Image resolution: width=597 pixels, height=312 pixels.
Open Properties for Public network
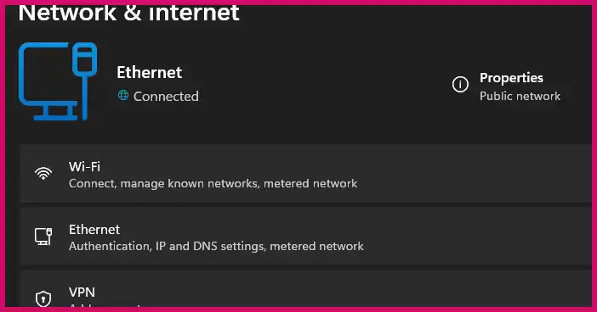506,86
